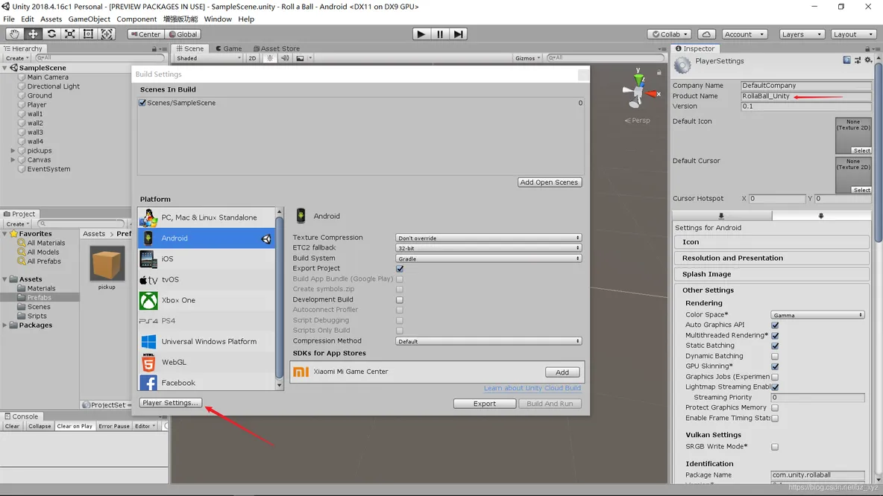
Task: Toggle scene audio speaker icon
Action: (285, 58)
